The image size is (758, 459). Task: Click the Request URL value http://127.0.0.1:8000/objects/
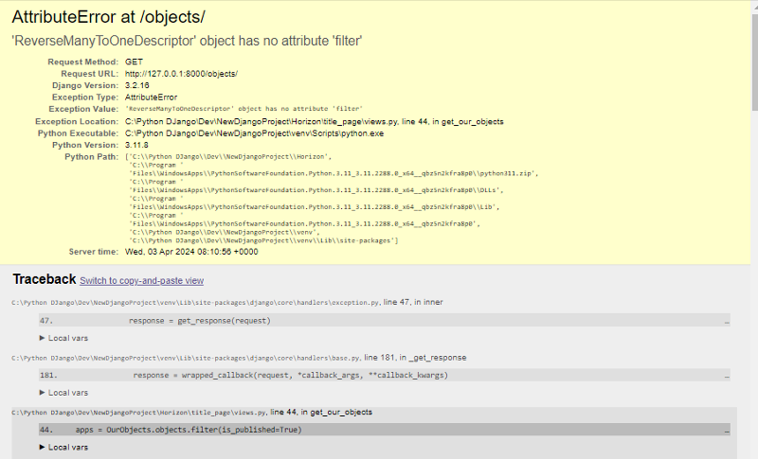click(x=181, y=73)
